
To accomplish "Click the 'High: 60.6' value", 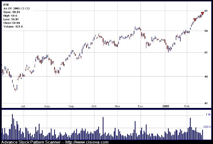I will click(x=10, y=16).
